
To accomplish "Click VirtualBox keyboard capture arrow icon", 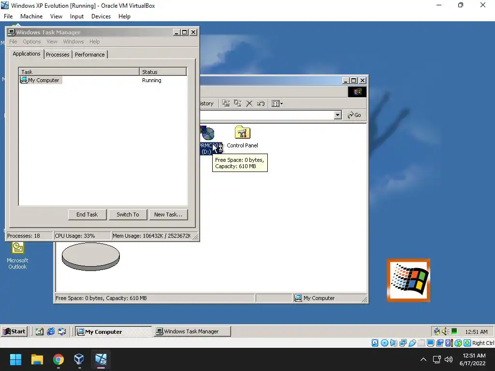I will point(467,343).
